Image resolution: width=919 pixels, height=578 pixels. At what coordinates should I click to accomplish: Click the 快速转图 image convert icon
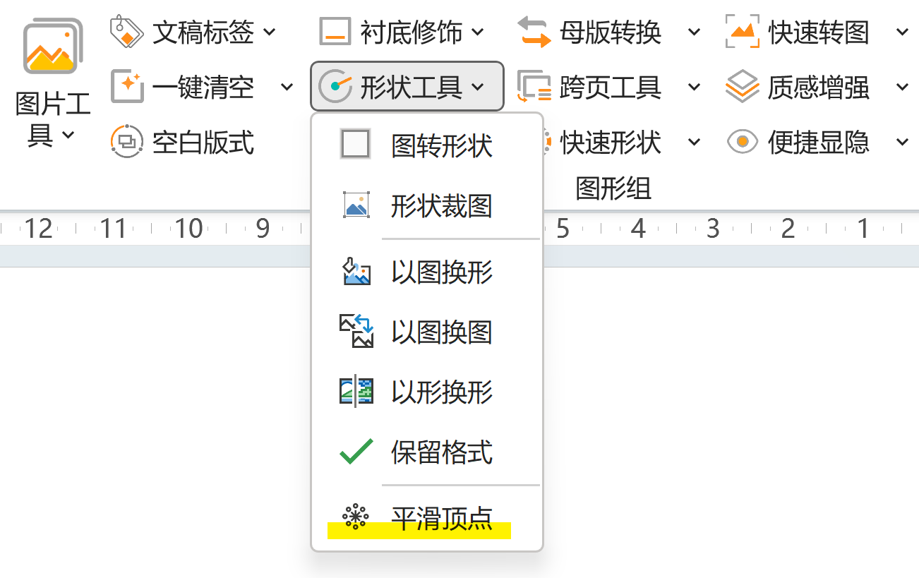click(742, 32)
